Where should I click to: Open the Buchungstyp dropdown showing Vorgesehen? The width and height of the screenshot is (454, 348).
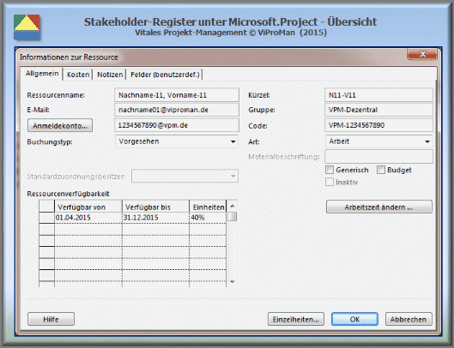[177, 141]
